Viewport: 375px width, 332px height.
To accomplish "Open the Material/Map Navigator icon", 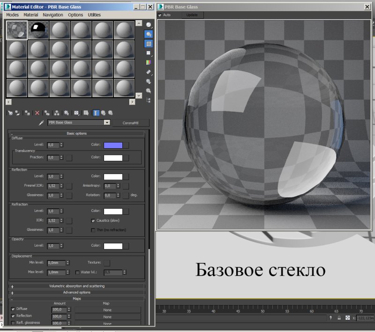I will coord(148,100).
